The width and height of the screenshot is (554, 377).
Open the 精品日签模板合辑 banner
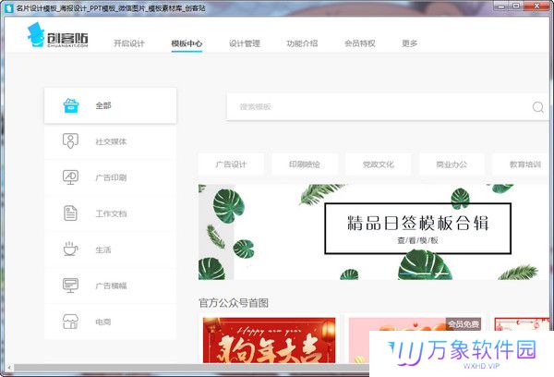374,232
